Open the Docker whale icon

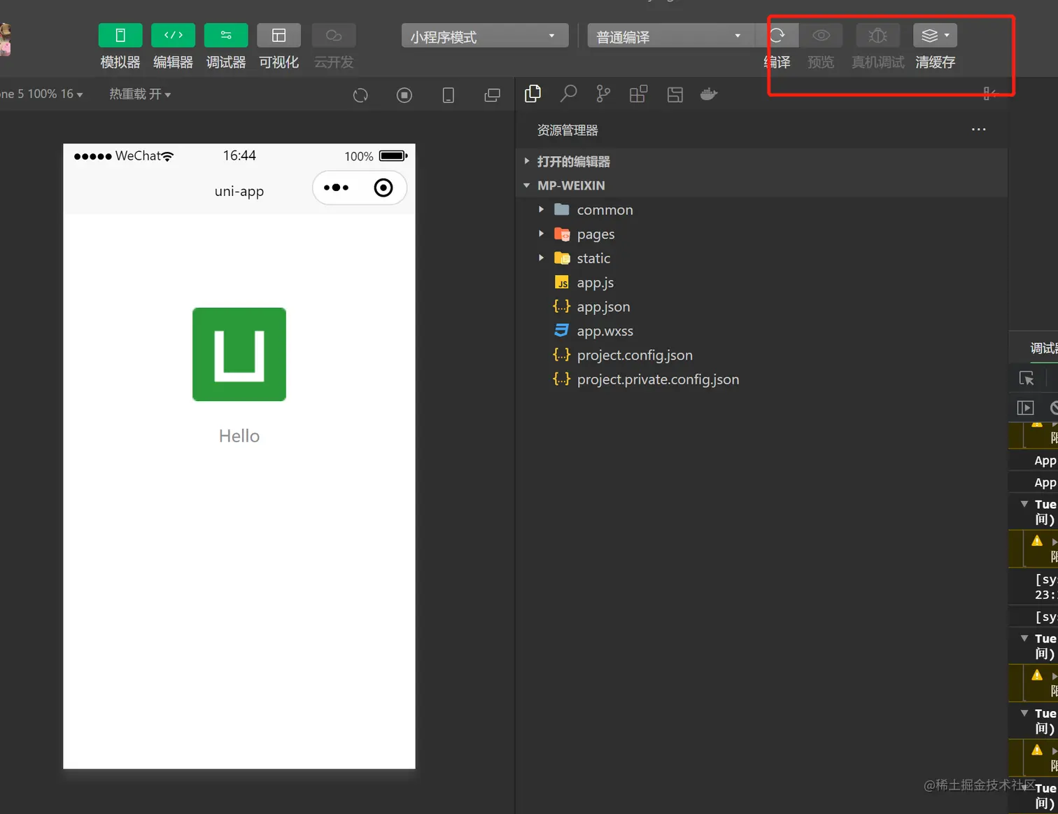[x=709, y=94]
